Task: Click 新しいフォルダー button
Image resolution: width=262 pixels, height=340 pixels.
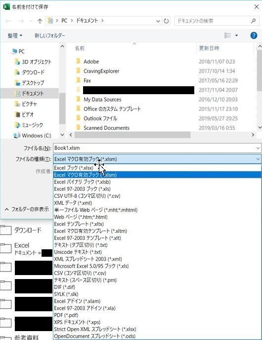Action: pyautogui.click(x=50, y=36)
